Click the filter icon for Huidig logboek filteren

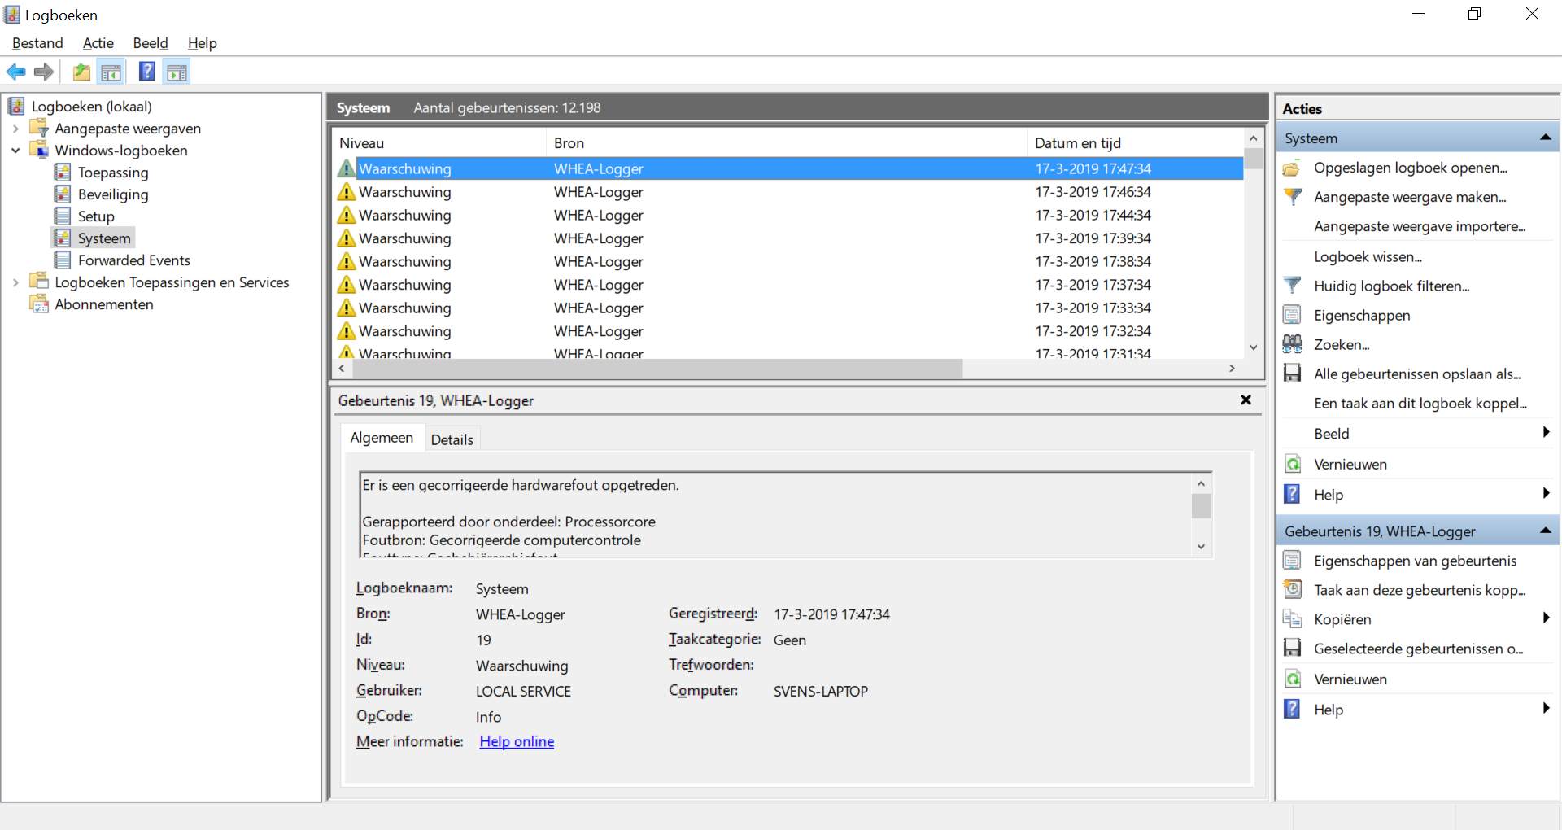click(1292, 286)
